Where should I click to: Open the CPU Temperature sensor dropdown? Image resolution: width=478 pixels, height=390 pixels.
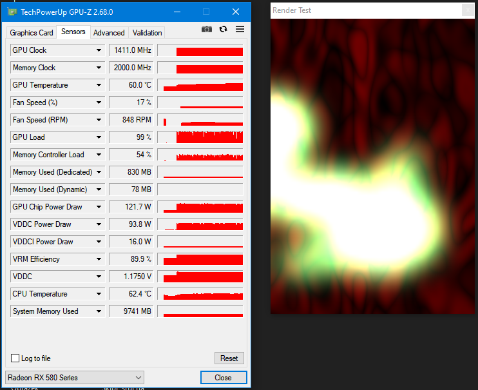pos(99,294)
